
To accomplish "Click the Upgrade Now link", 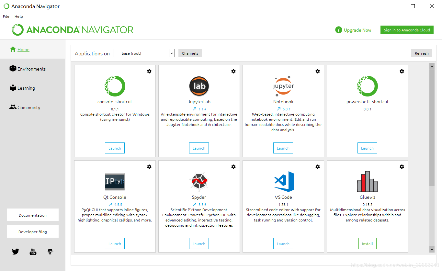I will click(357, 30).
